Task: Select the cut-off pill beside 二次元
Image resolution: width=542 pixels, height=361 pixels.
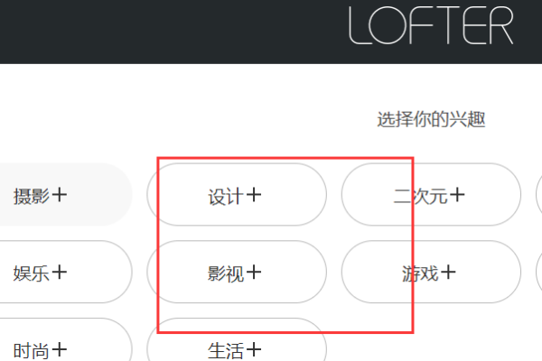Action: coord(539,195)
